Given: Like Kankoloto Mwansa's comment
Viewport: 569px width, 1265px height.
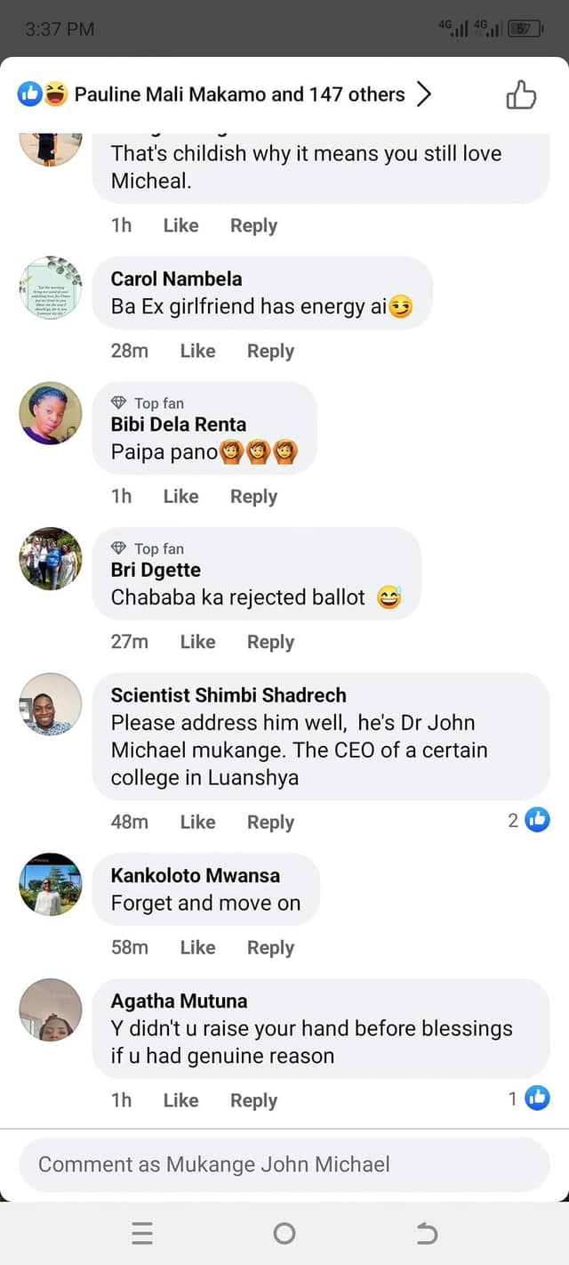Looking at the screenshot, I should [x=197, y=947].
